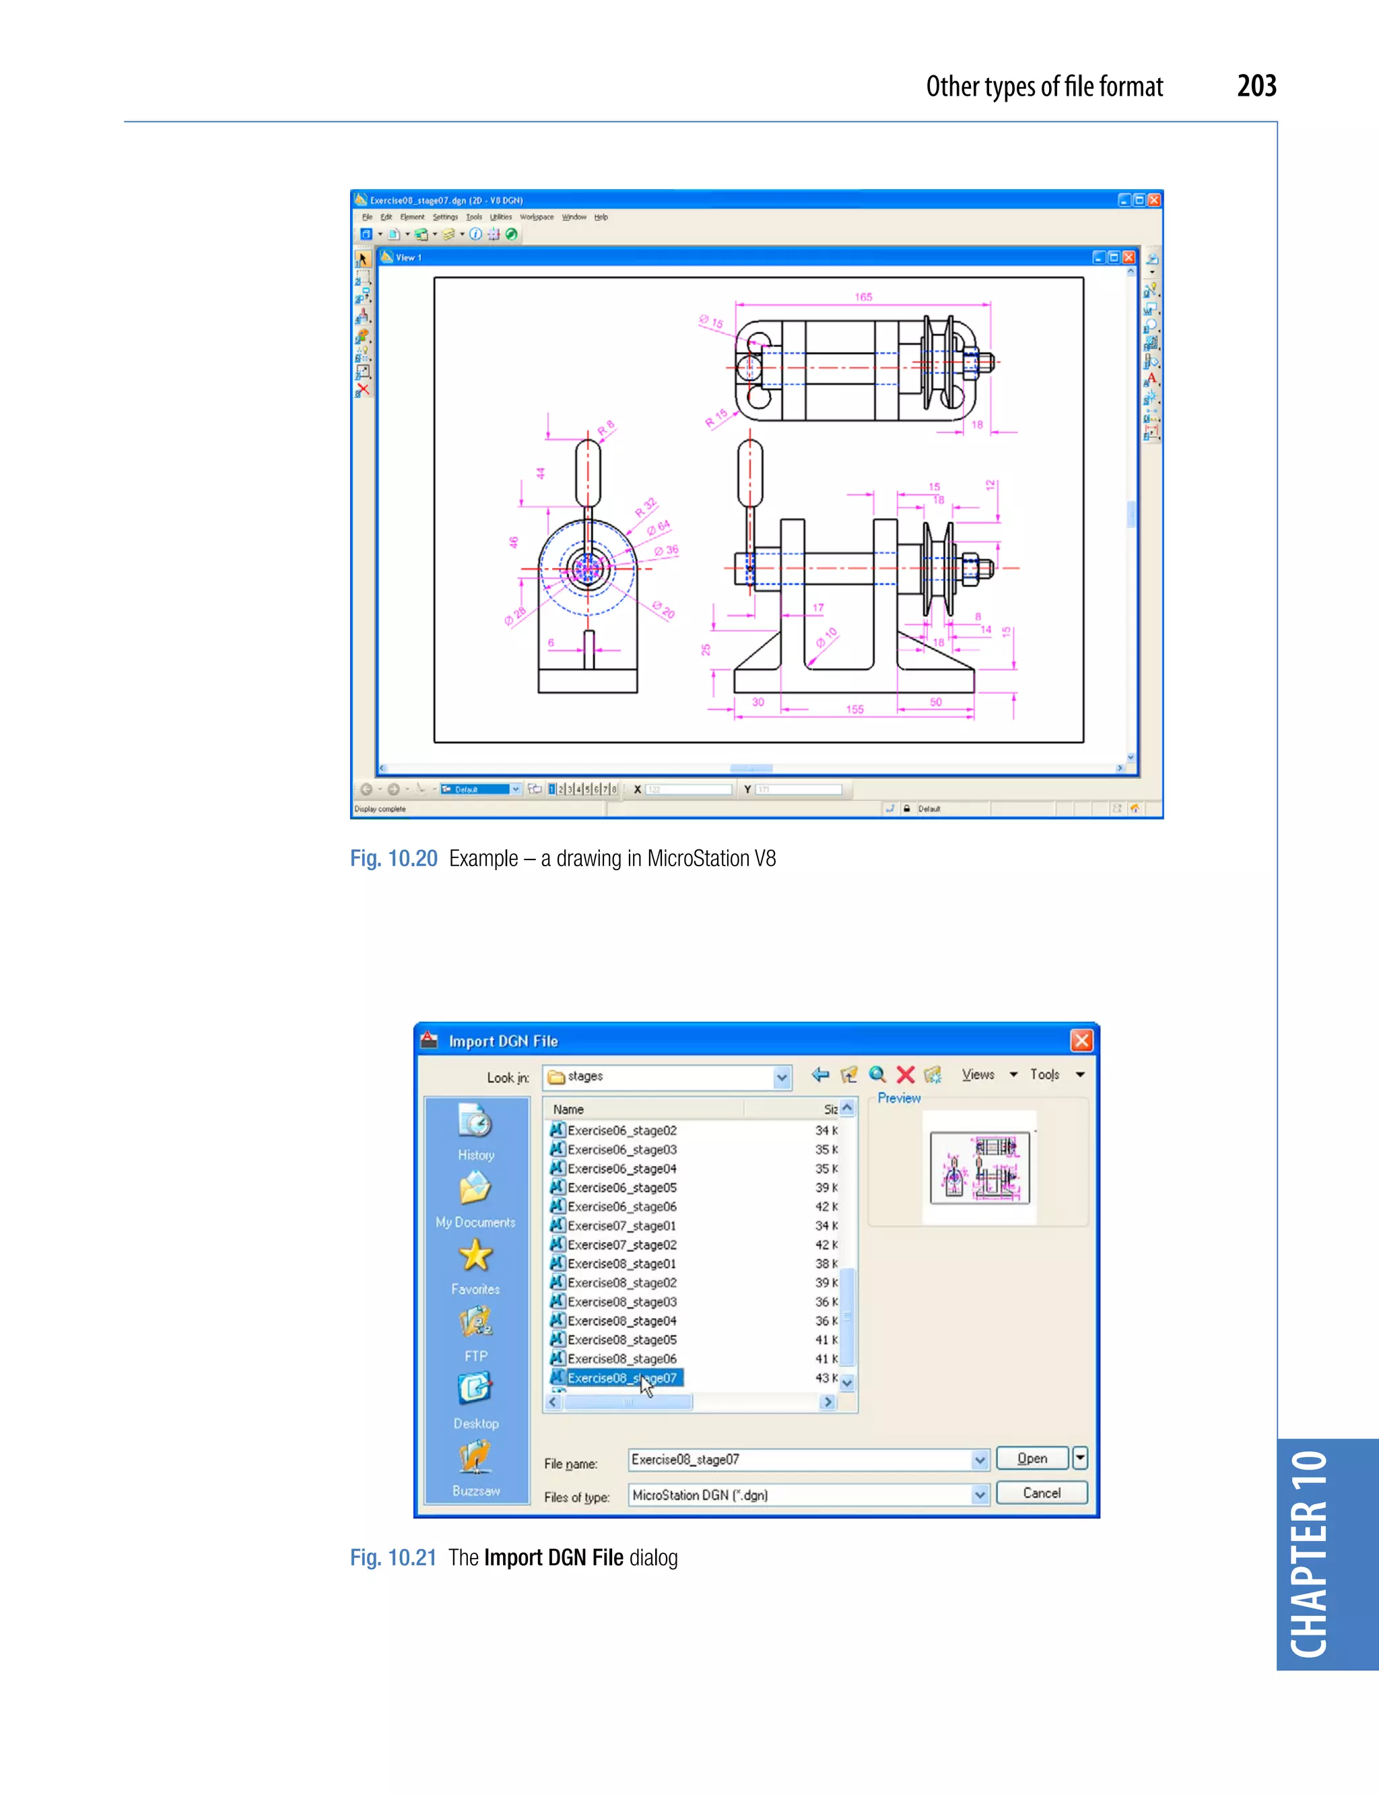Click the drawing preview thumbnail

(979, 1167)
